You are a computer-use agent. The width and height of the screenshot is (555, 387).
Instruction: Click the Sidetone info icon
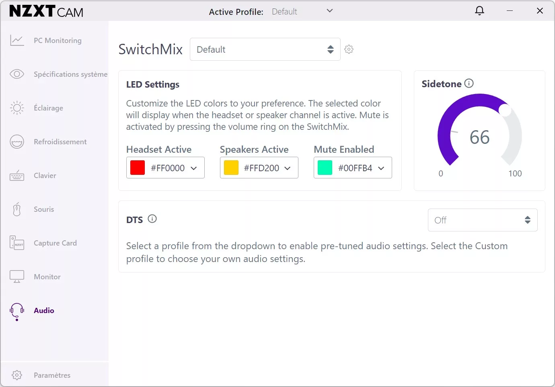tap(469, 83)
